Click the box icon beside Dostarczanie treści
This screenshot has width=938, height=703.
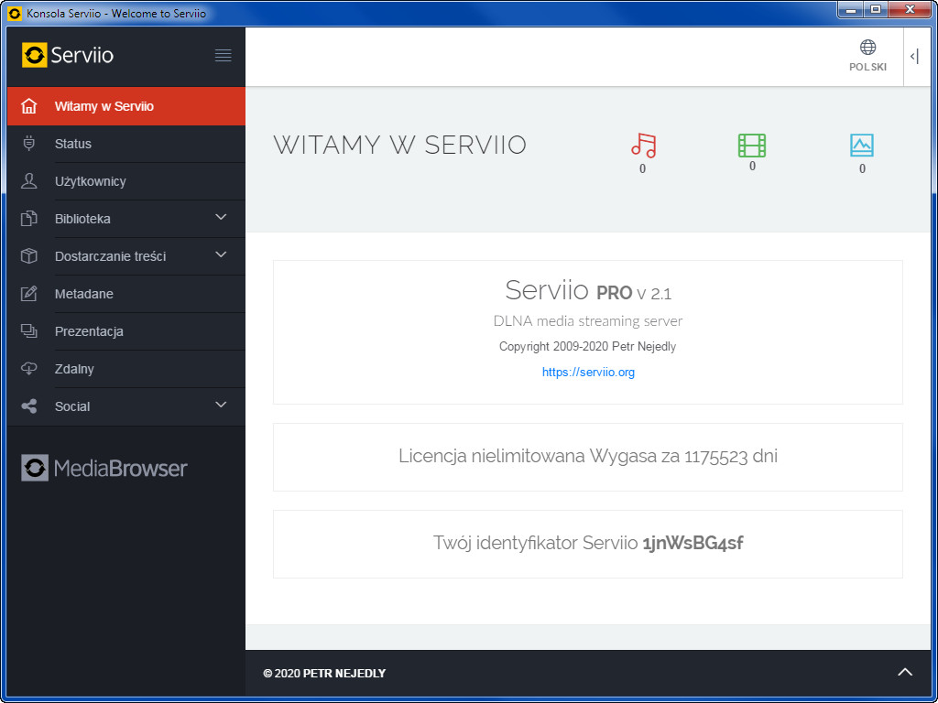click(x=28, y=256)
